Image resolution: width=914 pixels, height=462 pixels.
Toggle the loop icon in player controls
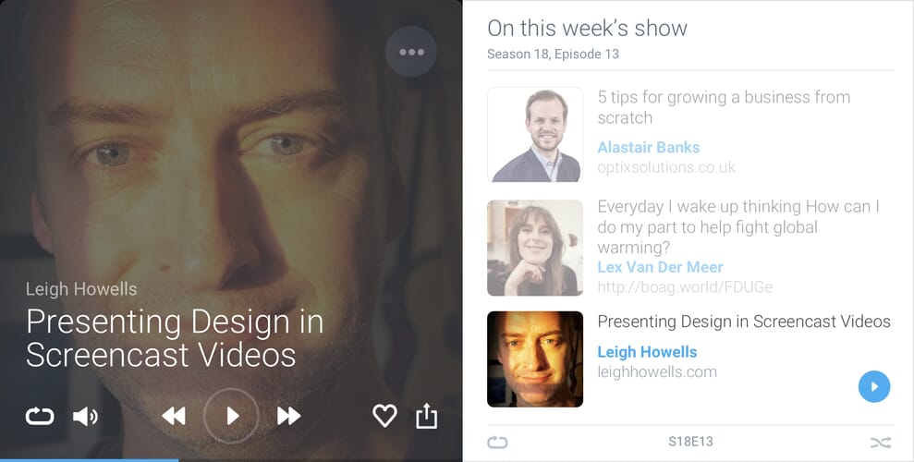click(40, 417)
